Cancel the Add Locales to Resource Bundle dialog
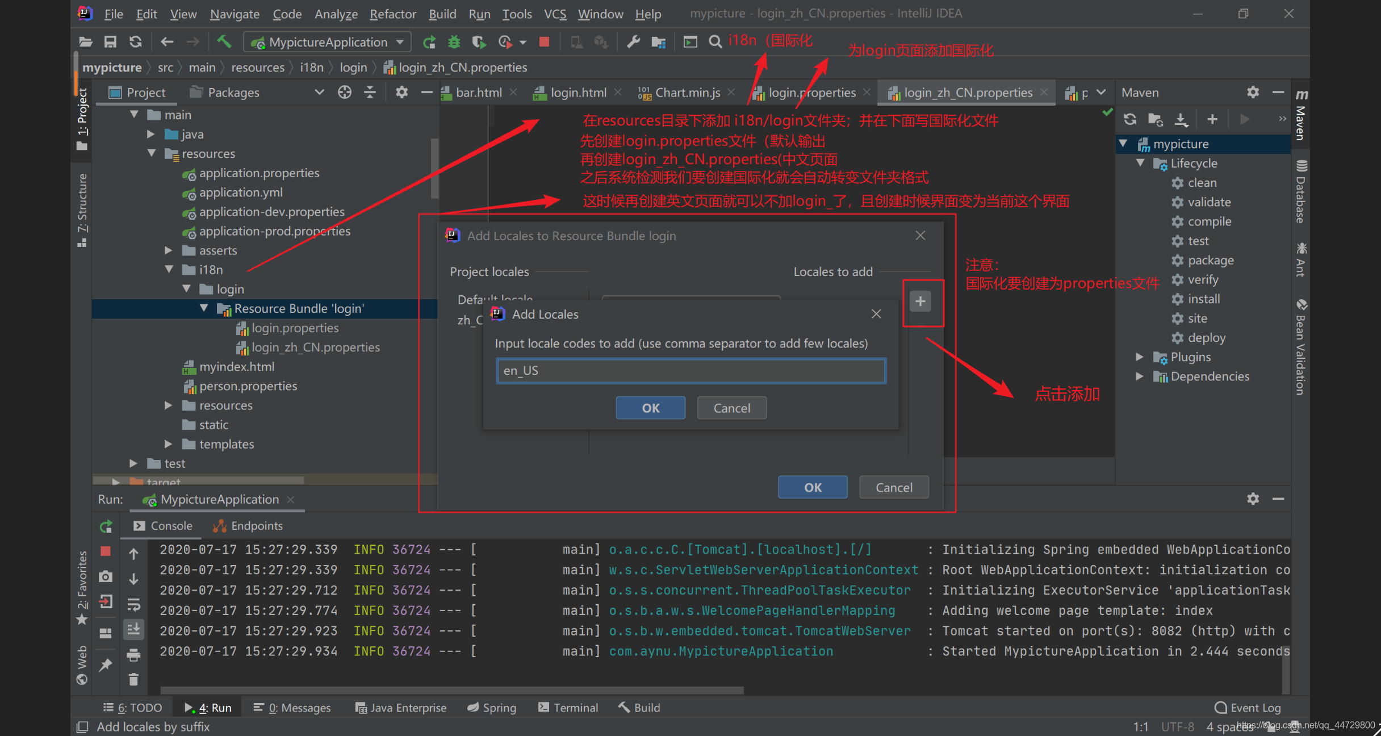 pyautogui.click(x=894, y=487)
